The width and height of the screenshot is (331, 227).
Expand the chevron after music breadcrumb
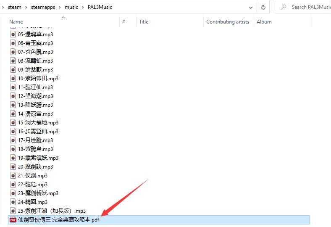pyautogui.click(x=83, y=8)
